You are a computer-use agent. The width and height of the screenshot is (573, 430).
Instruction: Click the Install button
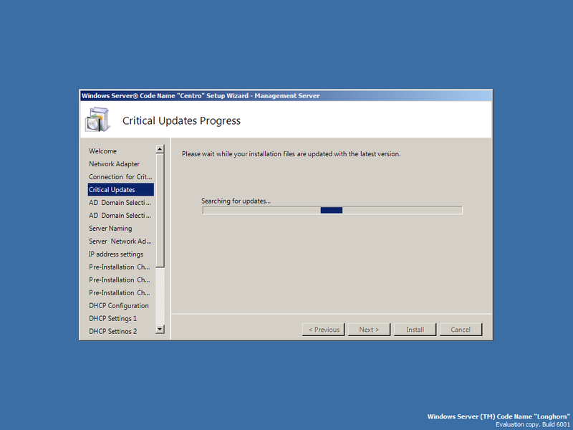415,329
